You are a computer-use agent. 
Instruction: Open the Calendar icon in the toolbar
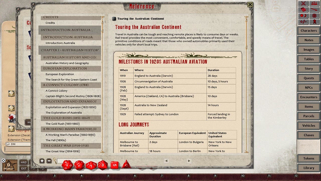click(x=303, y=10)
